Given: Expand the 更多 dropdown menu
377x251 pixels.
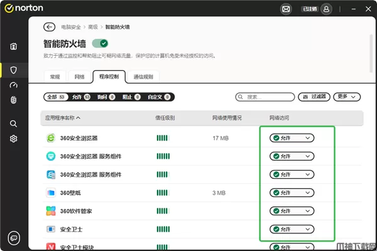Looking at the screenshot, I should (347, 97).
